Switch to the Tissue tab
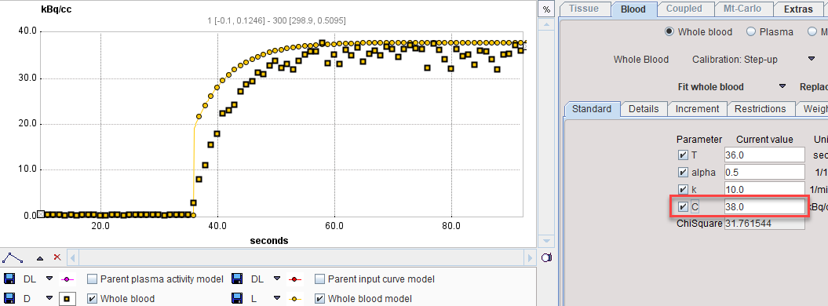Screen dimensions: 828x306 pos(584,9)
